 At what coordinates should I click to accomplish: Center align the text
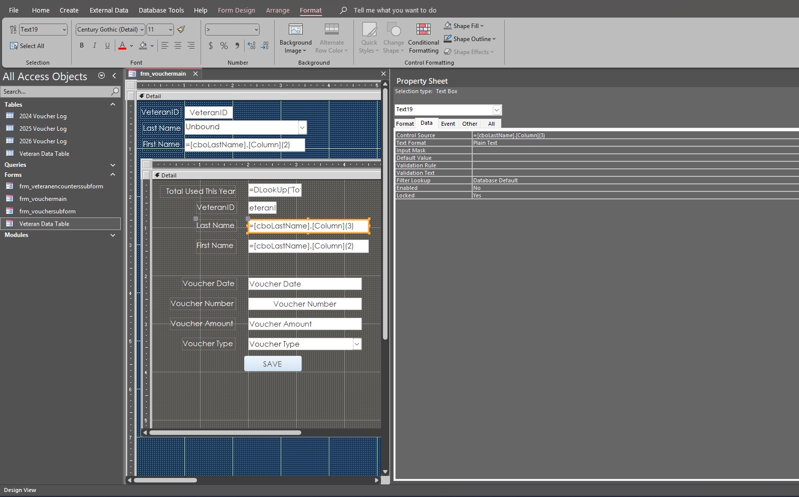pyautogui.click(x=178, y=46)
